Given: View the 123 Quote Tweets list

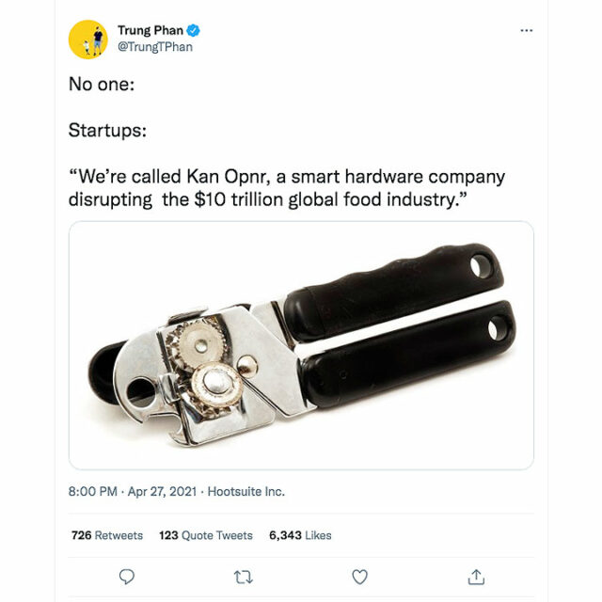Looking at the screenshot, I should pos(206,535).
